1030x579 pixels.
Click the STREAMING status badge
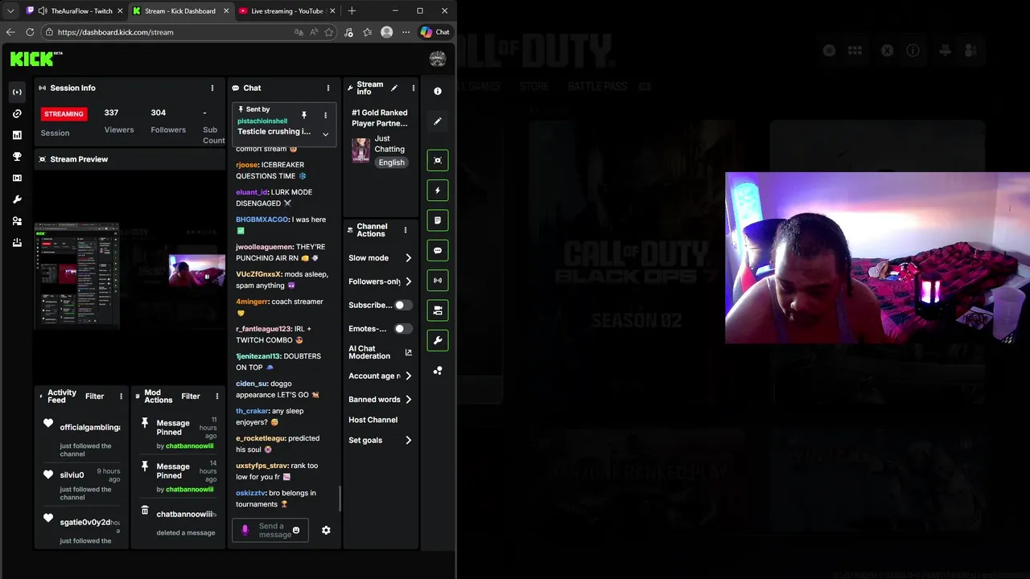coord(64,113)
